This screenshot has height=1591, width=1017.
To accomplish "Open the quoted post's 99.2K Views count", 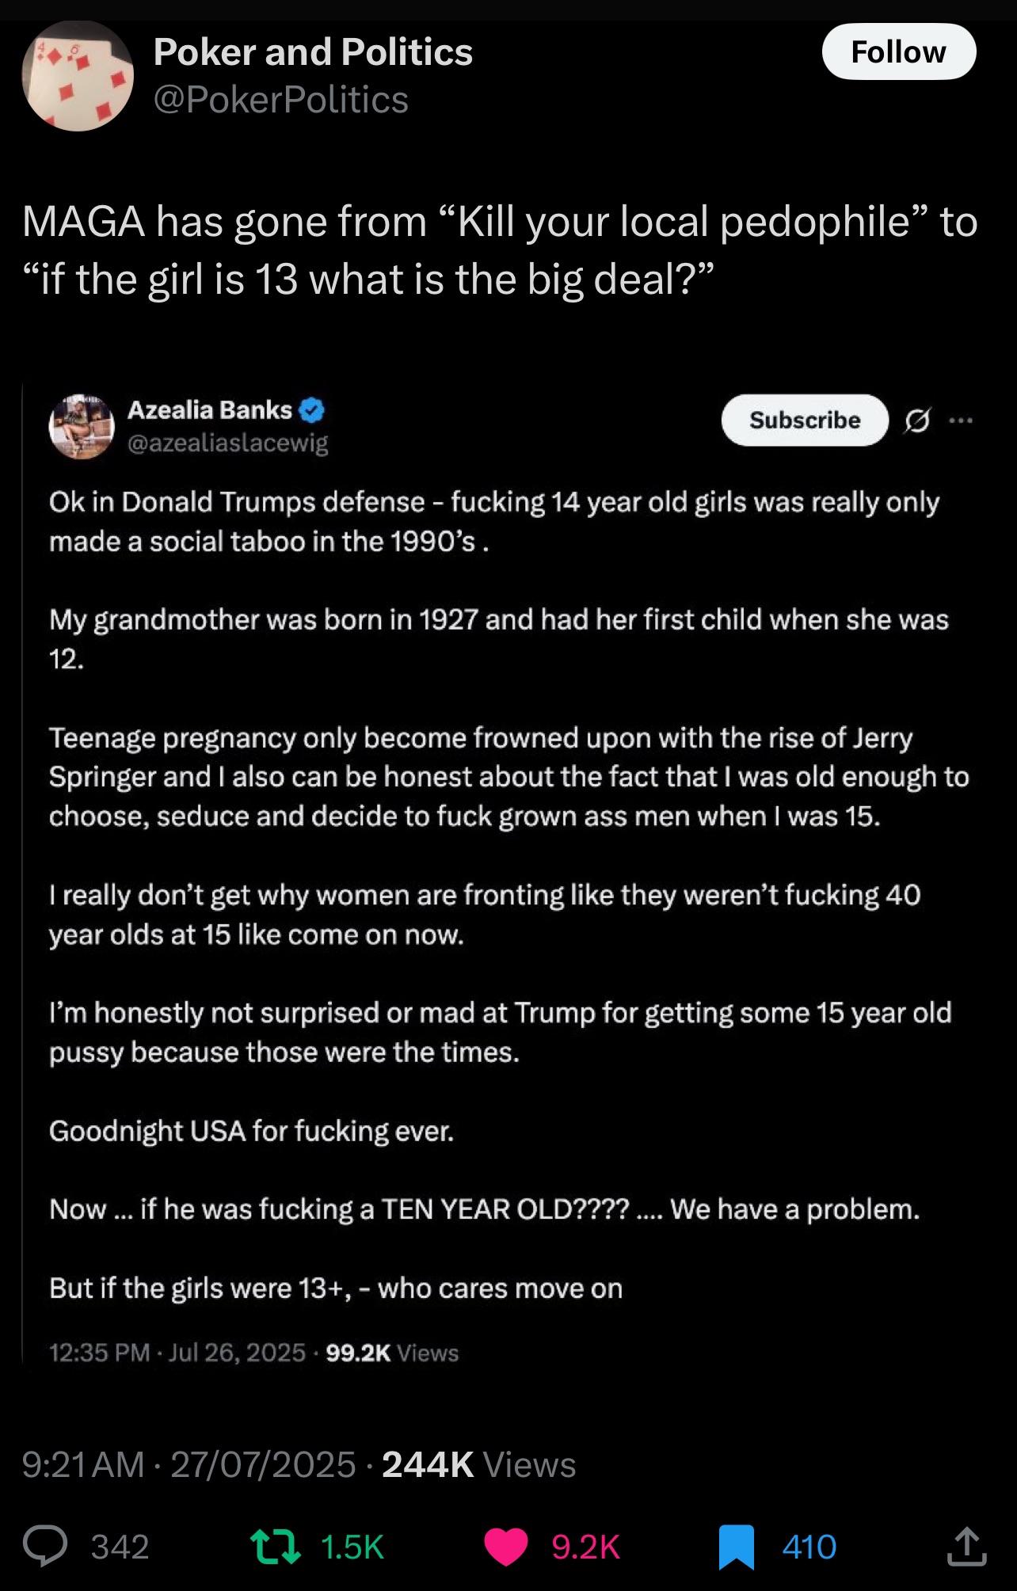I will (392, 1352).
